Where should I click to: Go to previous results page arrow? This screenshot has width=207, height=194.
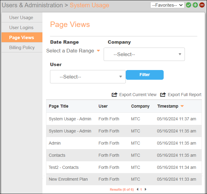137,189
